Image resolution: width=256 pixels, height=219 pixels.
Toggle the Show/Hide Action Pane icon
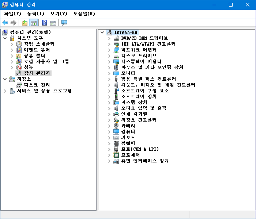[x=53, y=23]
